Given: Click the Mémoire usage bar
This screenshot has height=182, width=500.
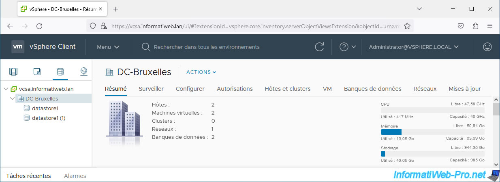Looking at the screenshot, I should pyautogui.click(x=433, y=132).
